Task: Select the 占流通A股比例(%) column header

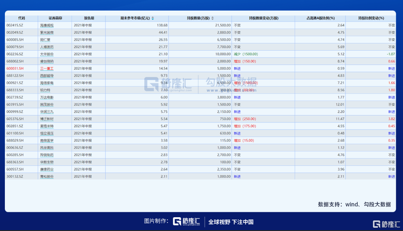Action: click(321, 18)
